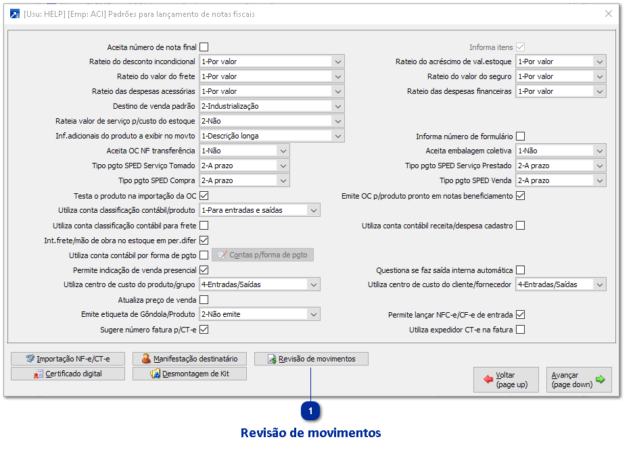Open the Manifestação destinatário button
This screenshot has width=635, height=452.
189,359
